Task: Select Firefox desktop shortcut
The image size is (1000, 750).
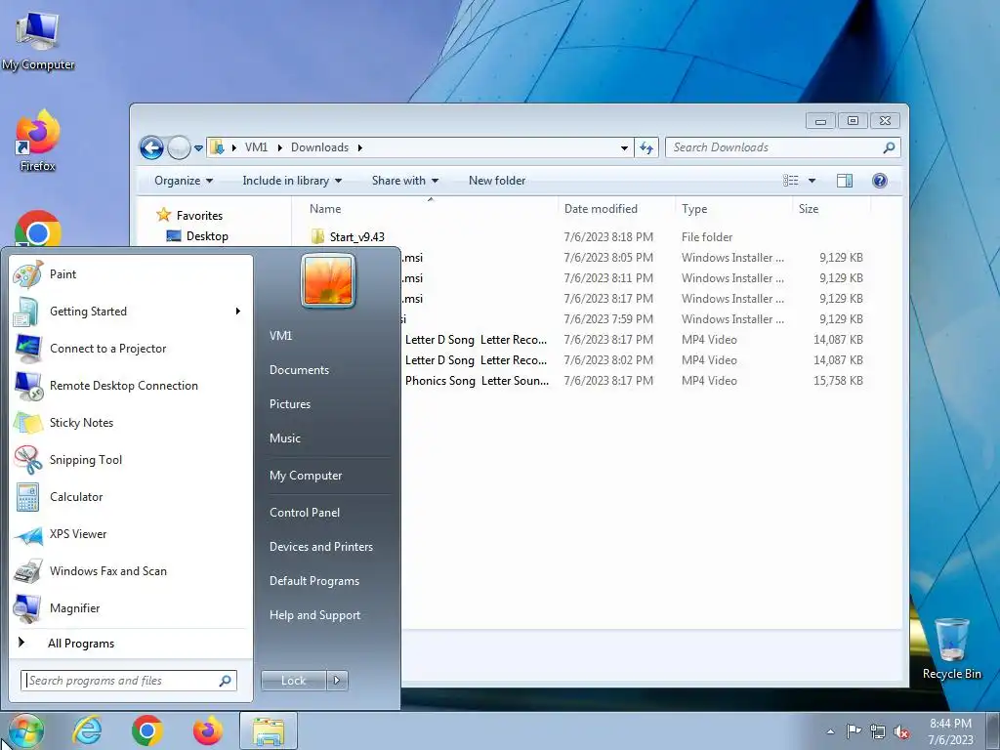Action: tap(38, 141)
